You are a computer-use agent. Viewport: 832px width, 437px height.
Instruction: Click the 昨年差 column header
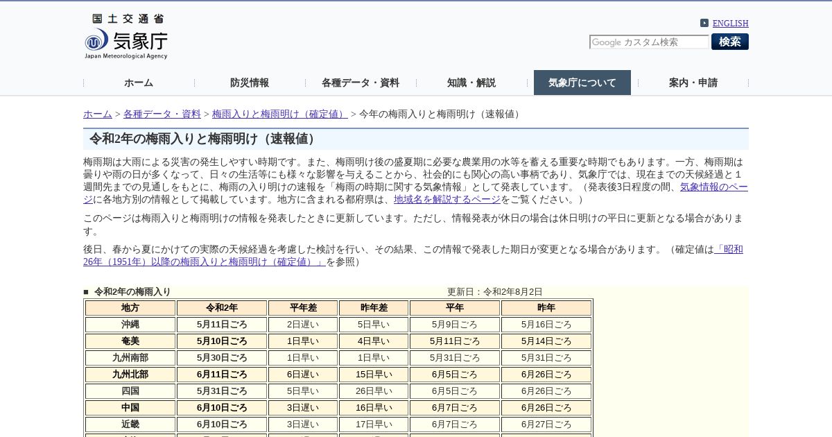tap(374, 308)
